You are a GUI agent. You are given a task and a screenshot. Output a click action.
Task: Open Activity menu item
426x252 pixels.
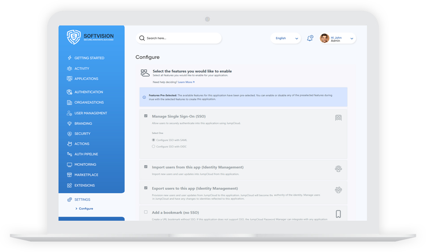coord(82,68)
